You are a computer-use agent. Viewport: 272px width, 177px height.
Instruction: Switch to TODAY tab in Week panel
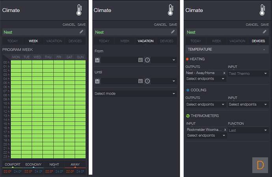(13, 41)
